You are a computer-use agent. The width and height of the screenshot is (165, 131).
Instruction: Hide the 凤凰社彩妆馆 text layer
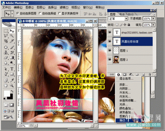pyautogui.click(x=110, y=41)
